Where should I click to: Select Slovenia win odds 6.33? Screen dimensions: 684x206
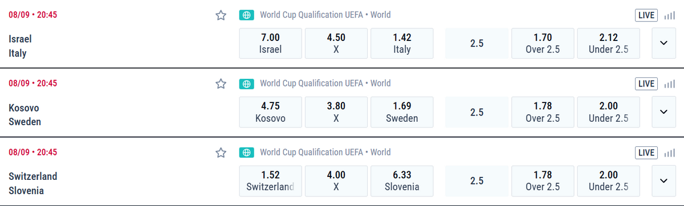click(402, 180)
